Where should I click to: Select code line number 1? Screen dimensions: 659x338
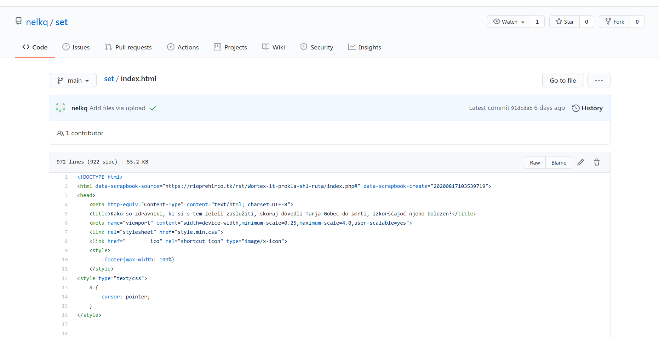[66, 177]
